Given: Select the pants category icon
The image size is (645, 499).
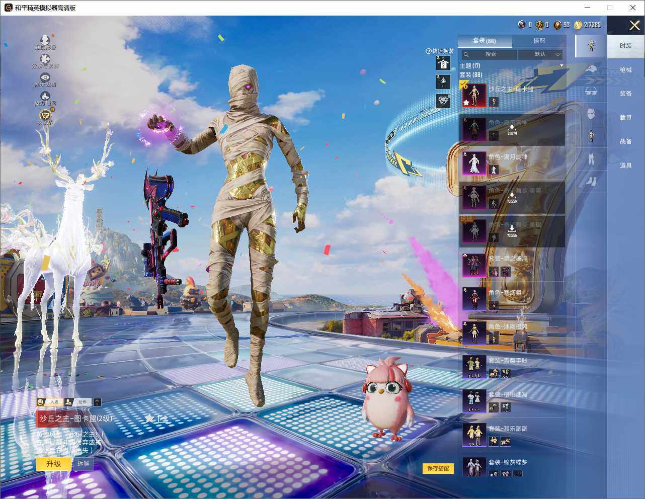Looking at the screenshot, I should click(x=591, y=159).
